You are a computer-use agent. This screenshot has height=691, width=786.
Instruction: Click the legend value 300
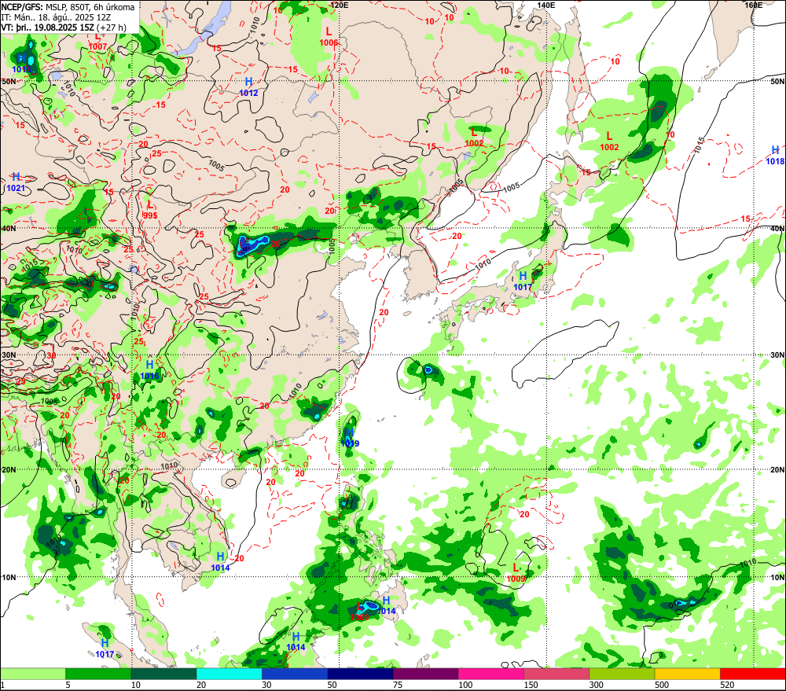point(596,685)
